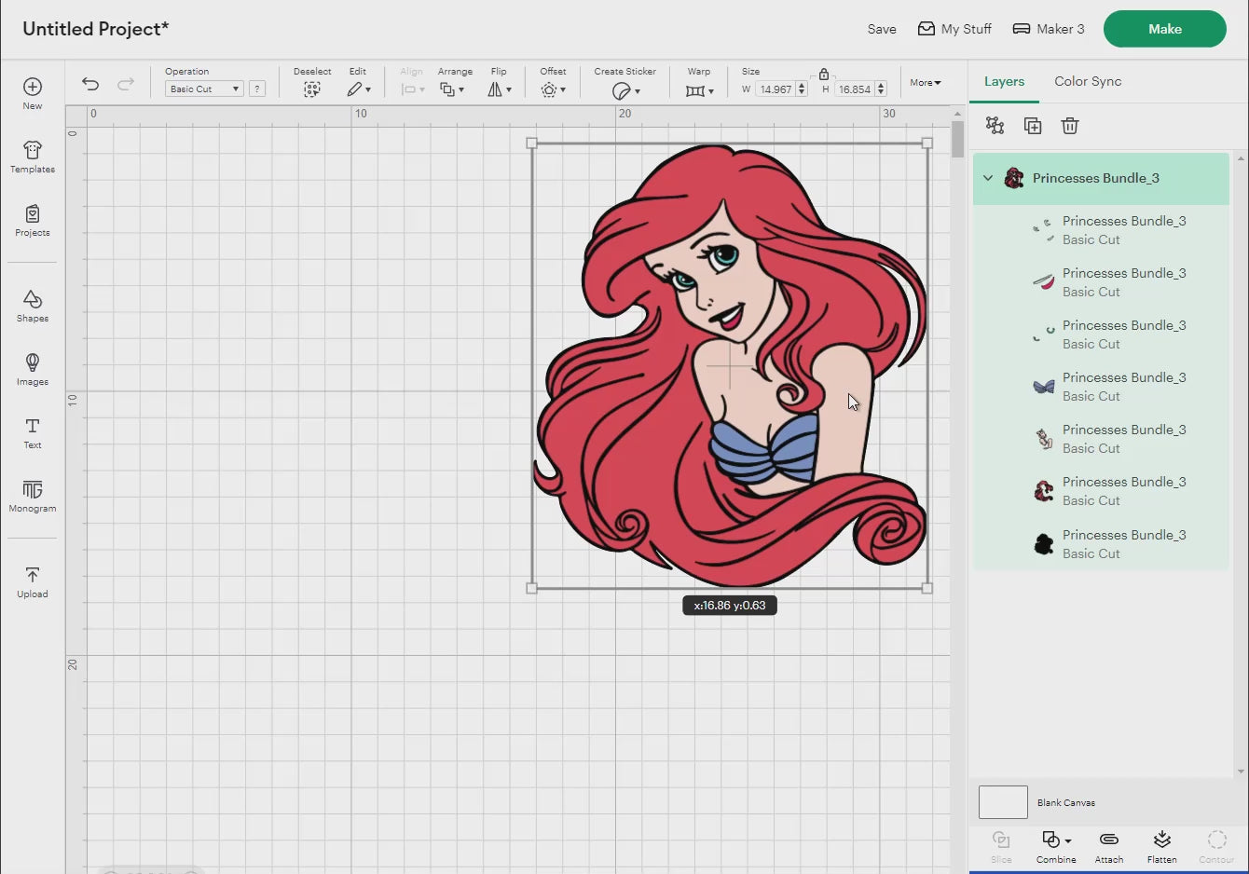
Task: Click the Deselect icon
Action: (312, 89)
